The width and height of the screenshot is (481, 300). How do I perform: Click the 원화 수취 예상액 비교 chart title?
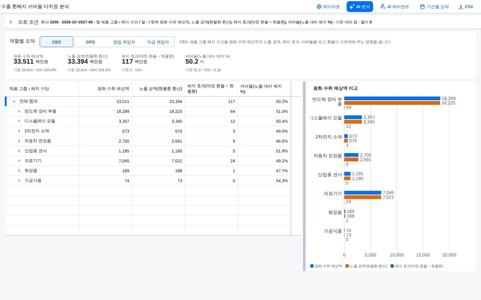(x=335, y=88)
